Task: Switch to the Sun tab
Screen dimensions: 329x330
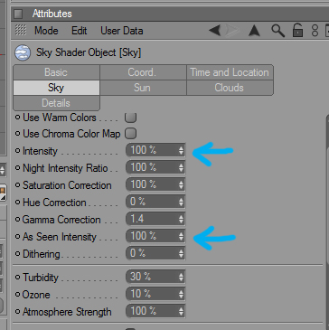Action: tap(143, 88)
